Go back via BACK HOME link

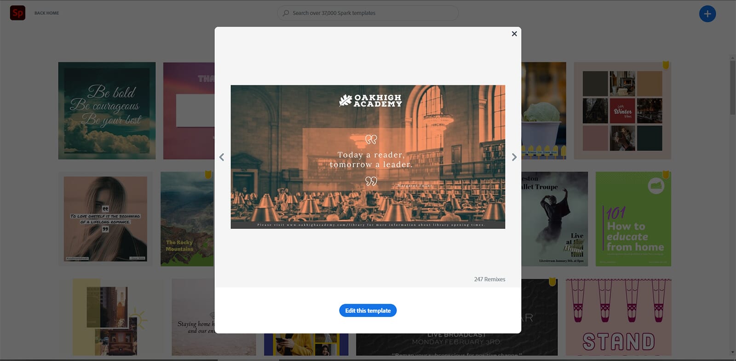(46, 13)
